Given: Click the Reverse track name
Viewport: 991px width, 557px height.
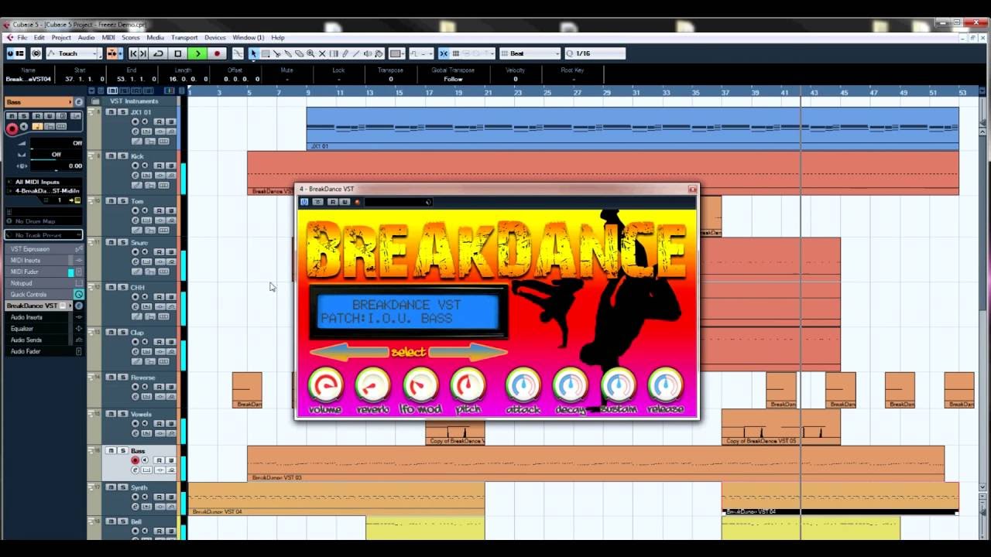Looking at the screenshot, I should click(142, 378).
